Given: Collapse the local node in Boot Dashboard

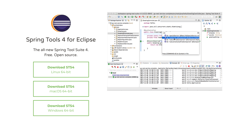Looking at the screenshot, I should click(110, 73).
